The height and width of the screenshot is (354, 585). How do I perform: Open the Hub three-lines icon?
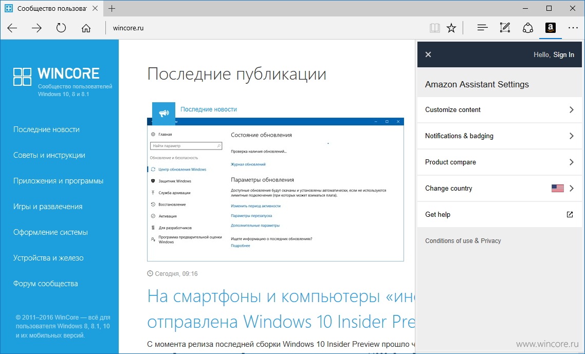click(x=482, y=28)
